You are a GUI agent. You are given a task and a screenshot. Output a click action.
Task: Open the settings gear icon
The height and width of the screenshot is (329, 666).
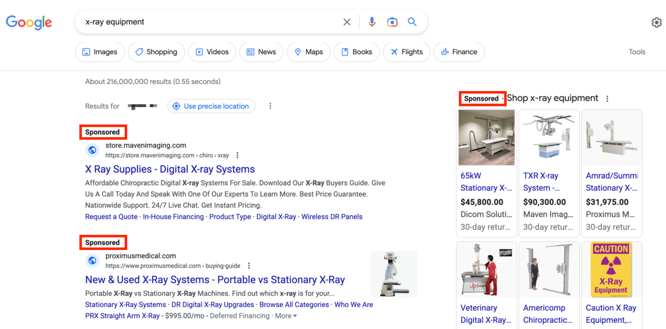point(656,22)
